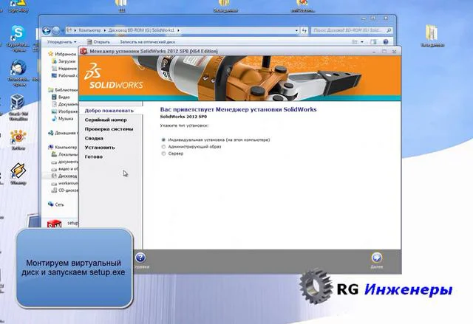
Task: Click Компьютер in Explorer address breadcrumb
Action: [x=89, y=30]
